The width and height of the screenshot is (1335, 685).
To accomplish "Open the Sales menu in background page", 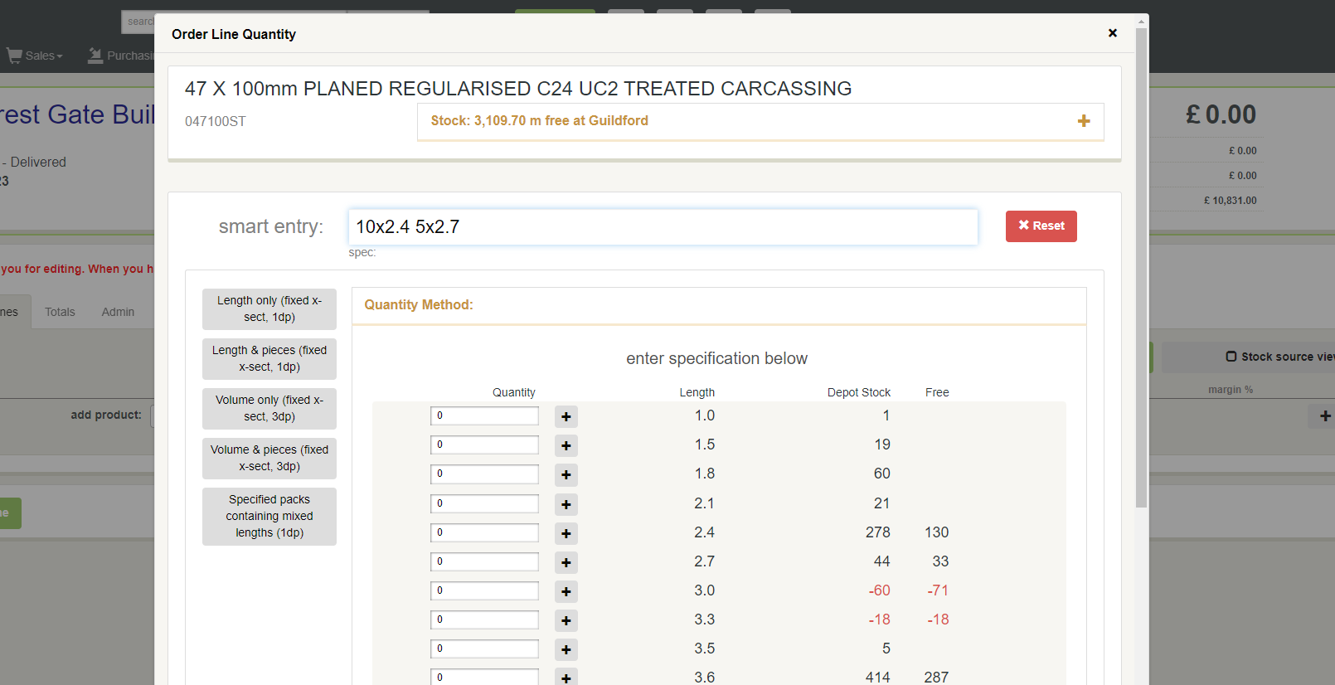I will 35,56.
